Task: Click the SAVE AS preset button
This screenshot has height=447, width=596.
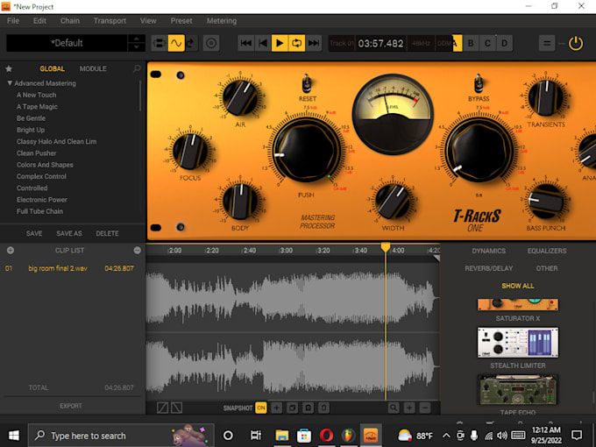Action: coord(69,233)
